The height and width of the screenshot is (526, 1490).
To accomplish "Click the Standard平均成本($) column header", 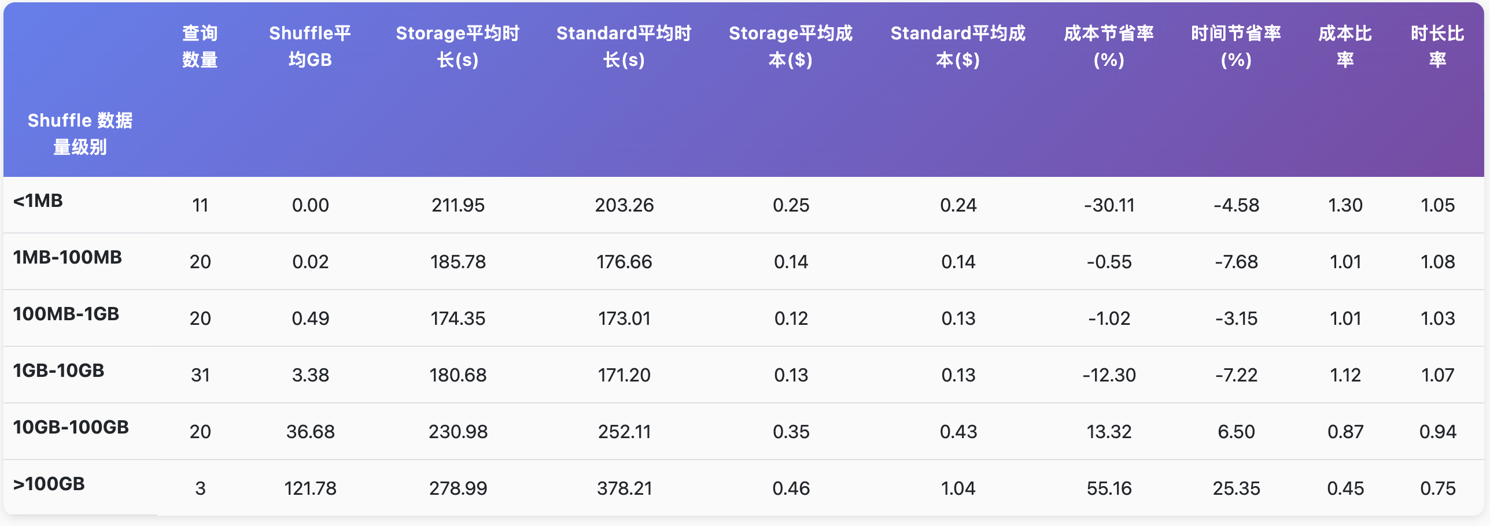I will [x=958, y=46].
